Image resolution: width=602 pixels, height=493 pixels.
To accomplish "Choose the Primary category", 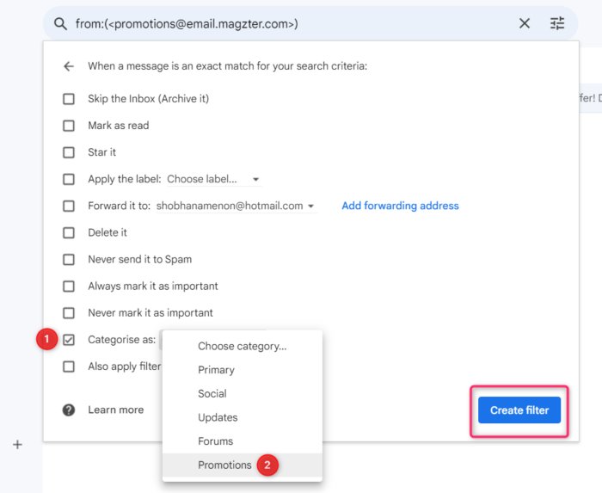I will click(243, 370).
